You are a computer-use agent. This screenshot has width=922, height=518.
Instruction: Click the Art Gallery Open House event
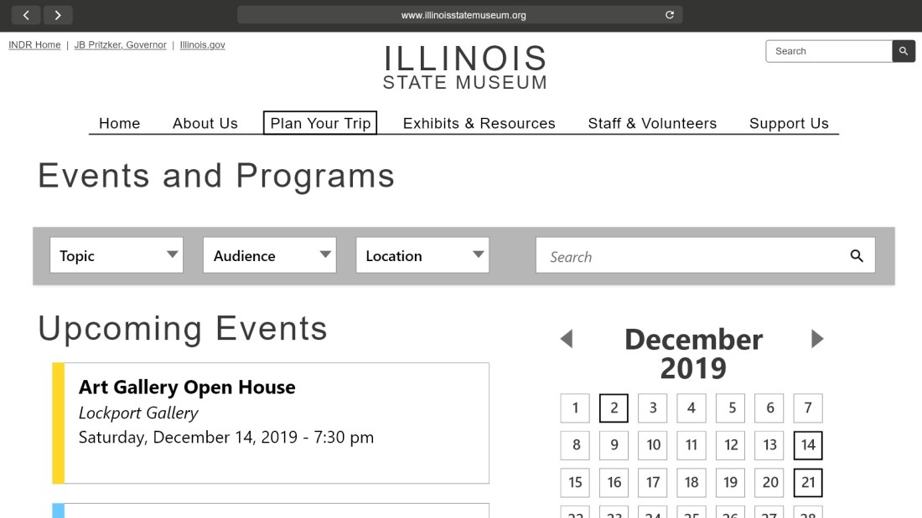tap(187, 387)
